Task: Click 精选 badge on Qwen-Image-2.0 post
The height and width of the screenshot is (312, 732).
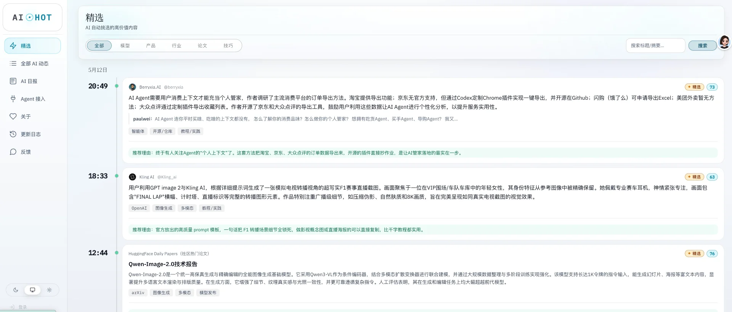Action: tap(694, 254)
